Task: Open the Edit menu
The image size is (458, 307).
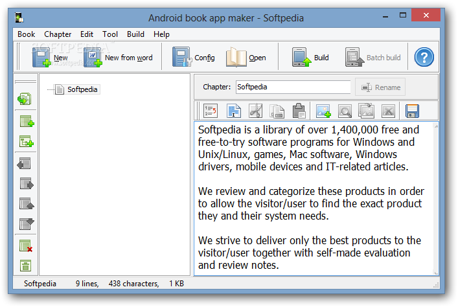Action: pyautogui.click(x=87, y=34)
